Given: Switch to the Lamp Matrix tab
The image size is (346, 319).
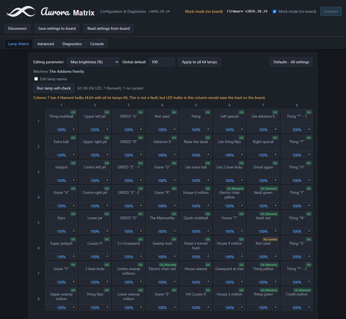Looking at the screenshot, I should pos(19,44).
